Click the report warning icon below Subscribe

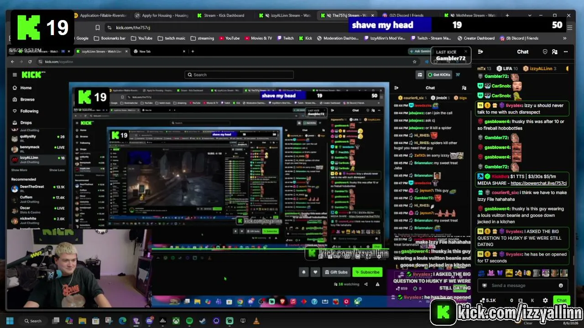pos(377,284)
